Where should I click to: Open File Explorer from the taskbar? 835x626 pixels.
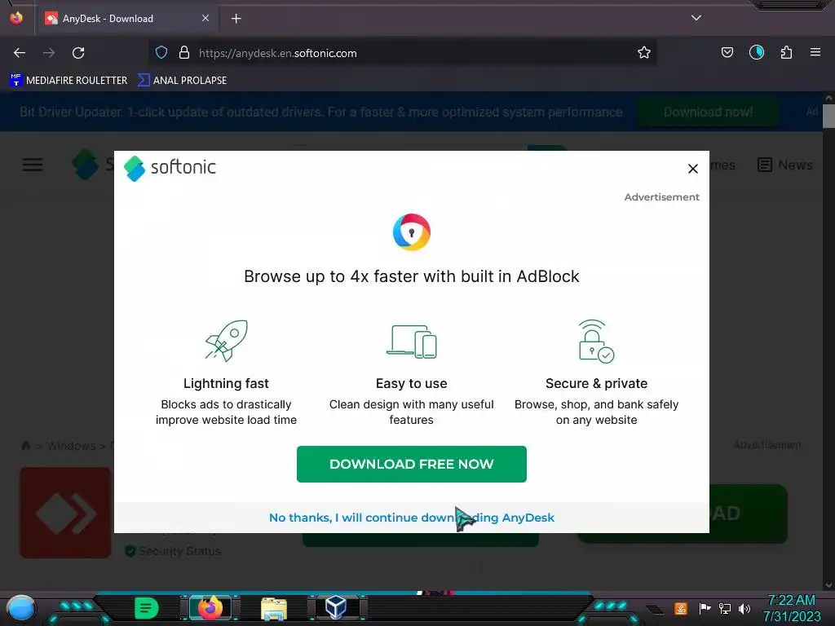tap(274, 609)
